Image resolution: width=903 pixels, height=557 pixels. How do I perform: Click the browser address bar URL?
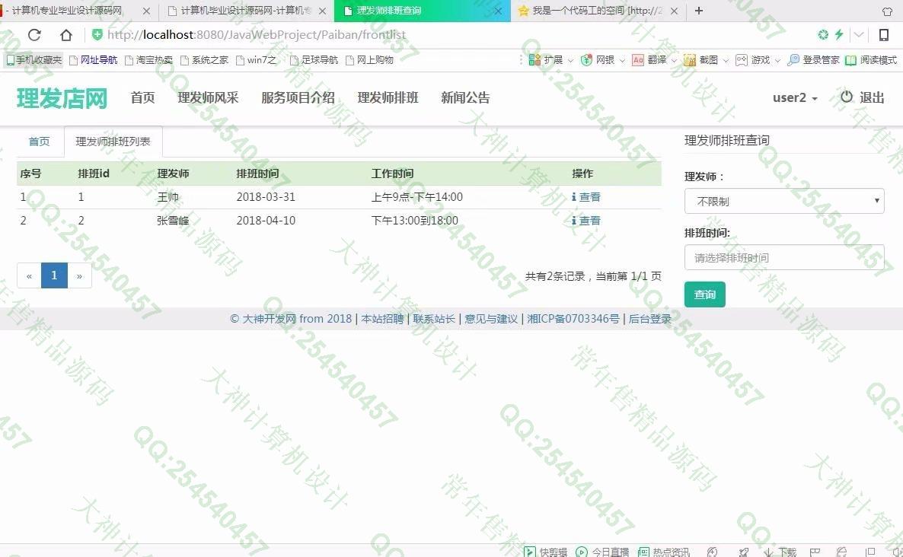[257, 34]
